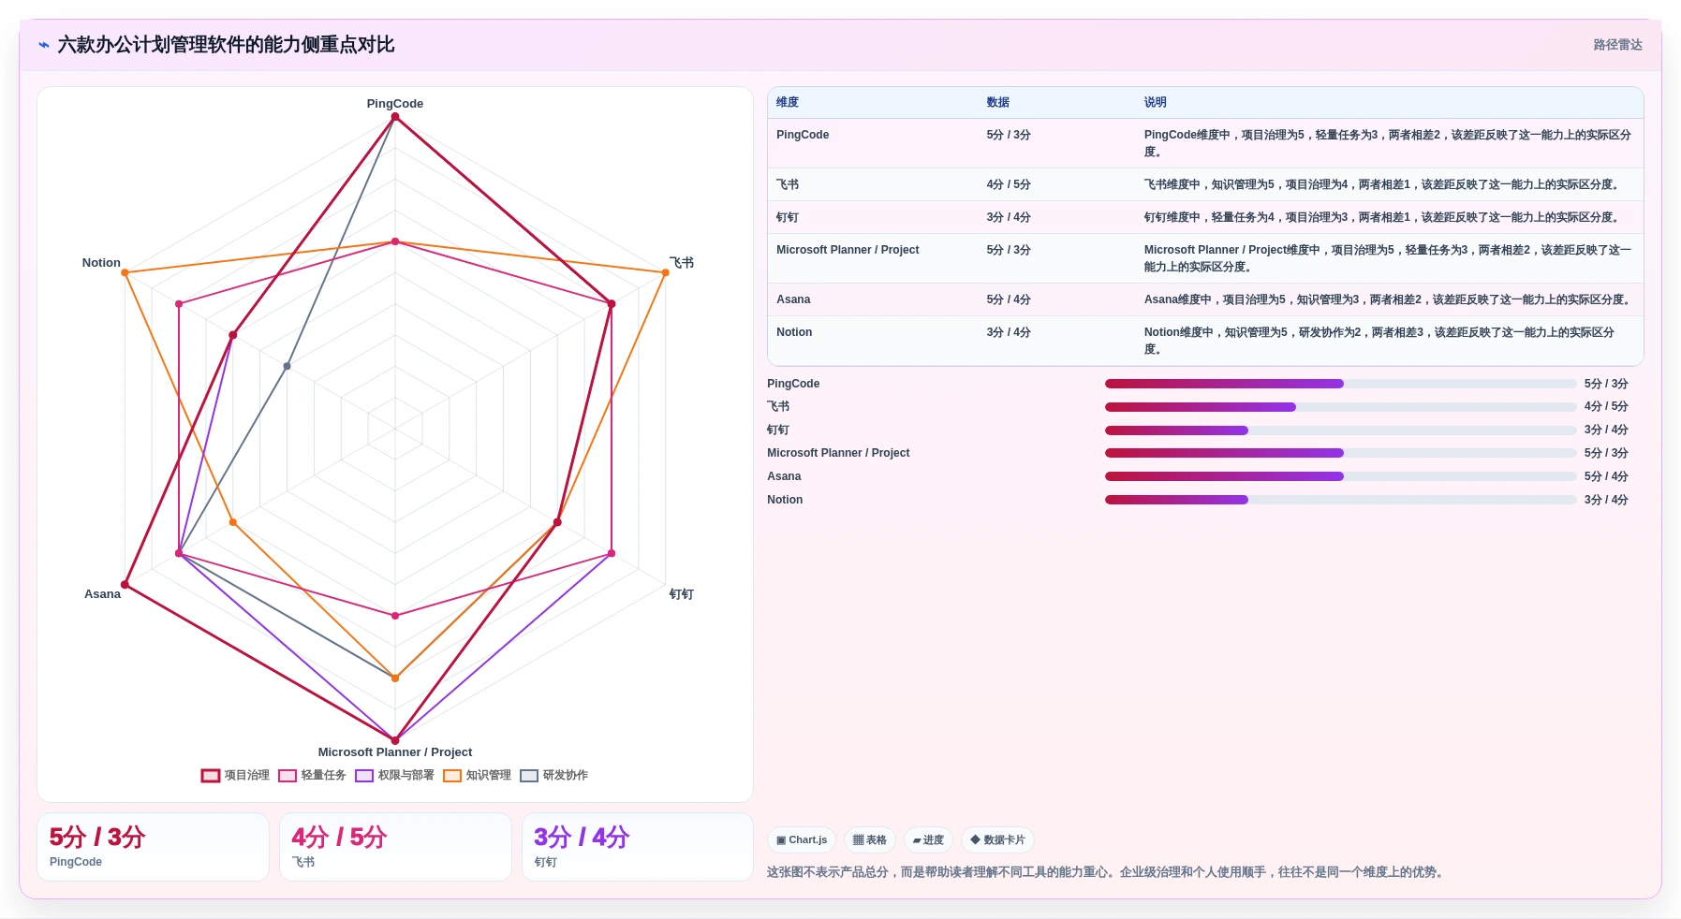Click the 钉钉 axis label on radar
The height and width of the screenshot is (919, 1681).
pos(682,594)
